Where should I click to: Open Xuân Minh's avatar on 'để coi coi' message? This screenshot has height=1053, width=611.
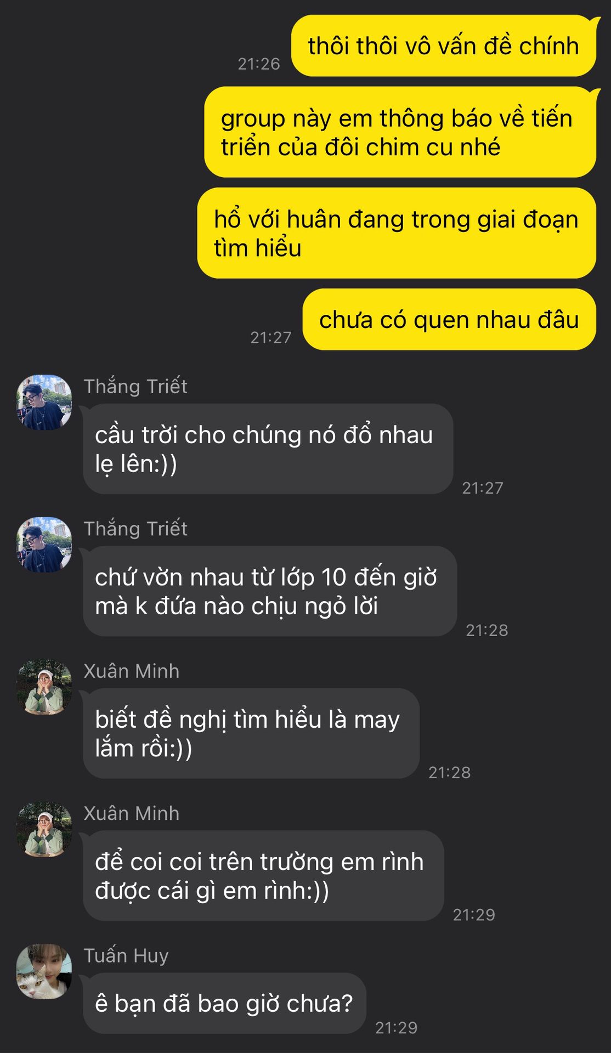pyautogui.click(x=44, y=829)
